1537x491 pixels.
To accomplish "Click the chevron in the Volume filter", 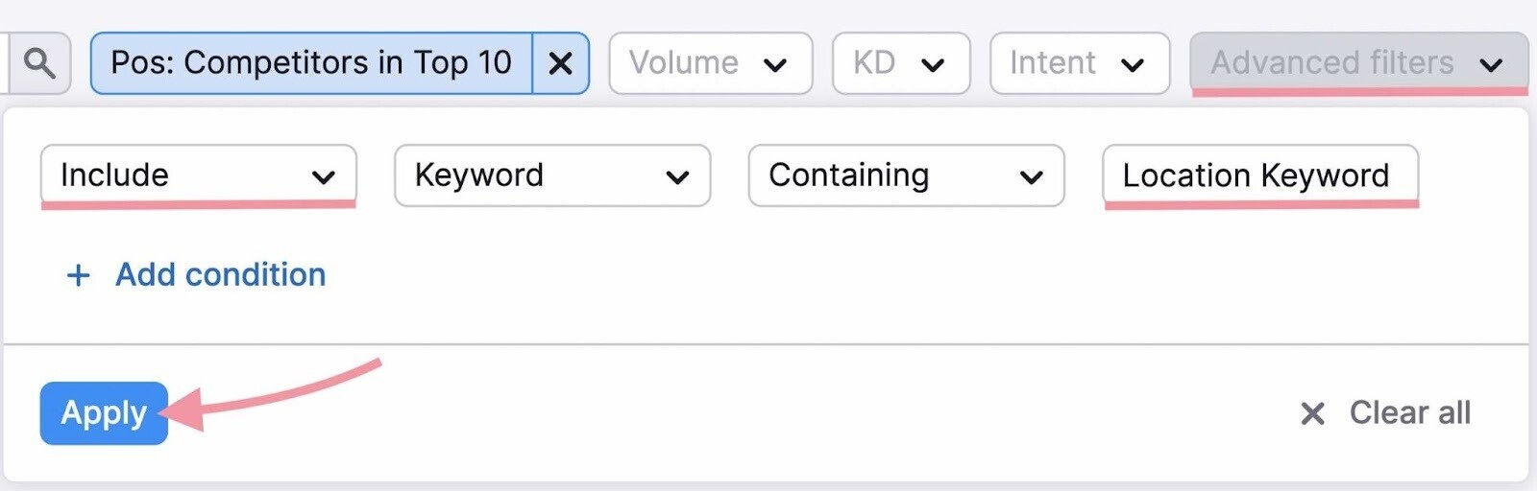I will [775, 64].
